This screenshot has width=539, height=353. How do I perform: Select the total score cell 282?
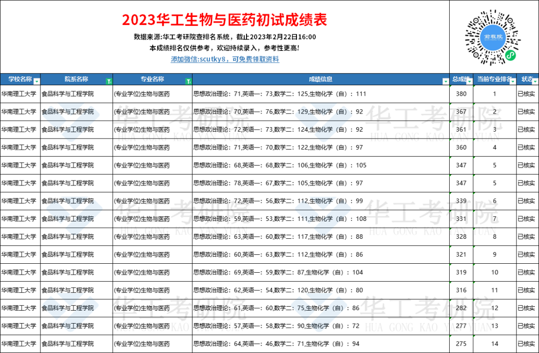click(461, 308)
